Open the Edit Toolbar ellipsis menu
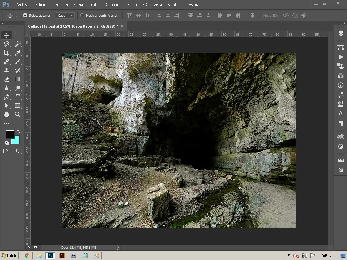 click(6, 123)
